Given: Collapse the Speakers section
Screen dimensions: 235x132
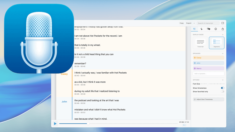Looking at the screenshot, I should pyautogui.click(x=223, y=53).
